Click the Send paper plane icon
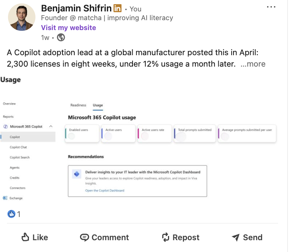 236,238
